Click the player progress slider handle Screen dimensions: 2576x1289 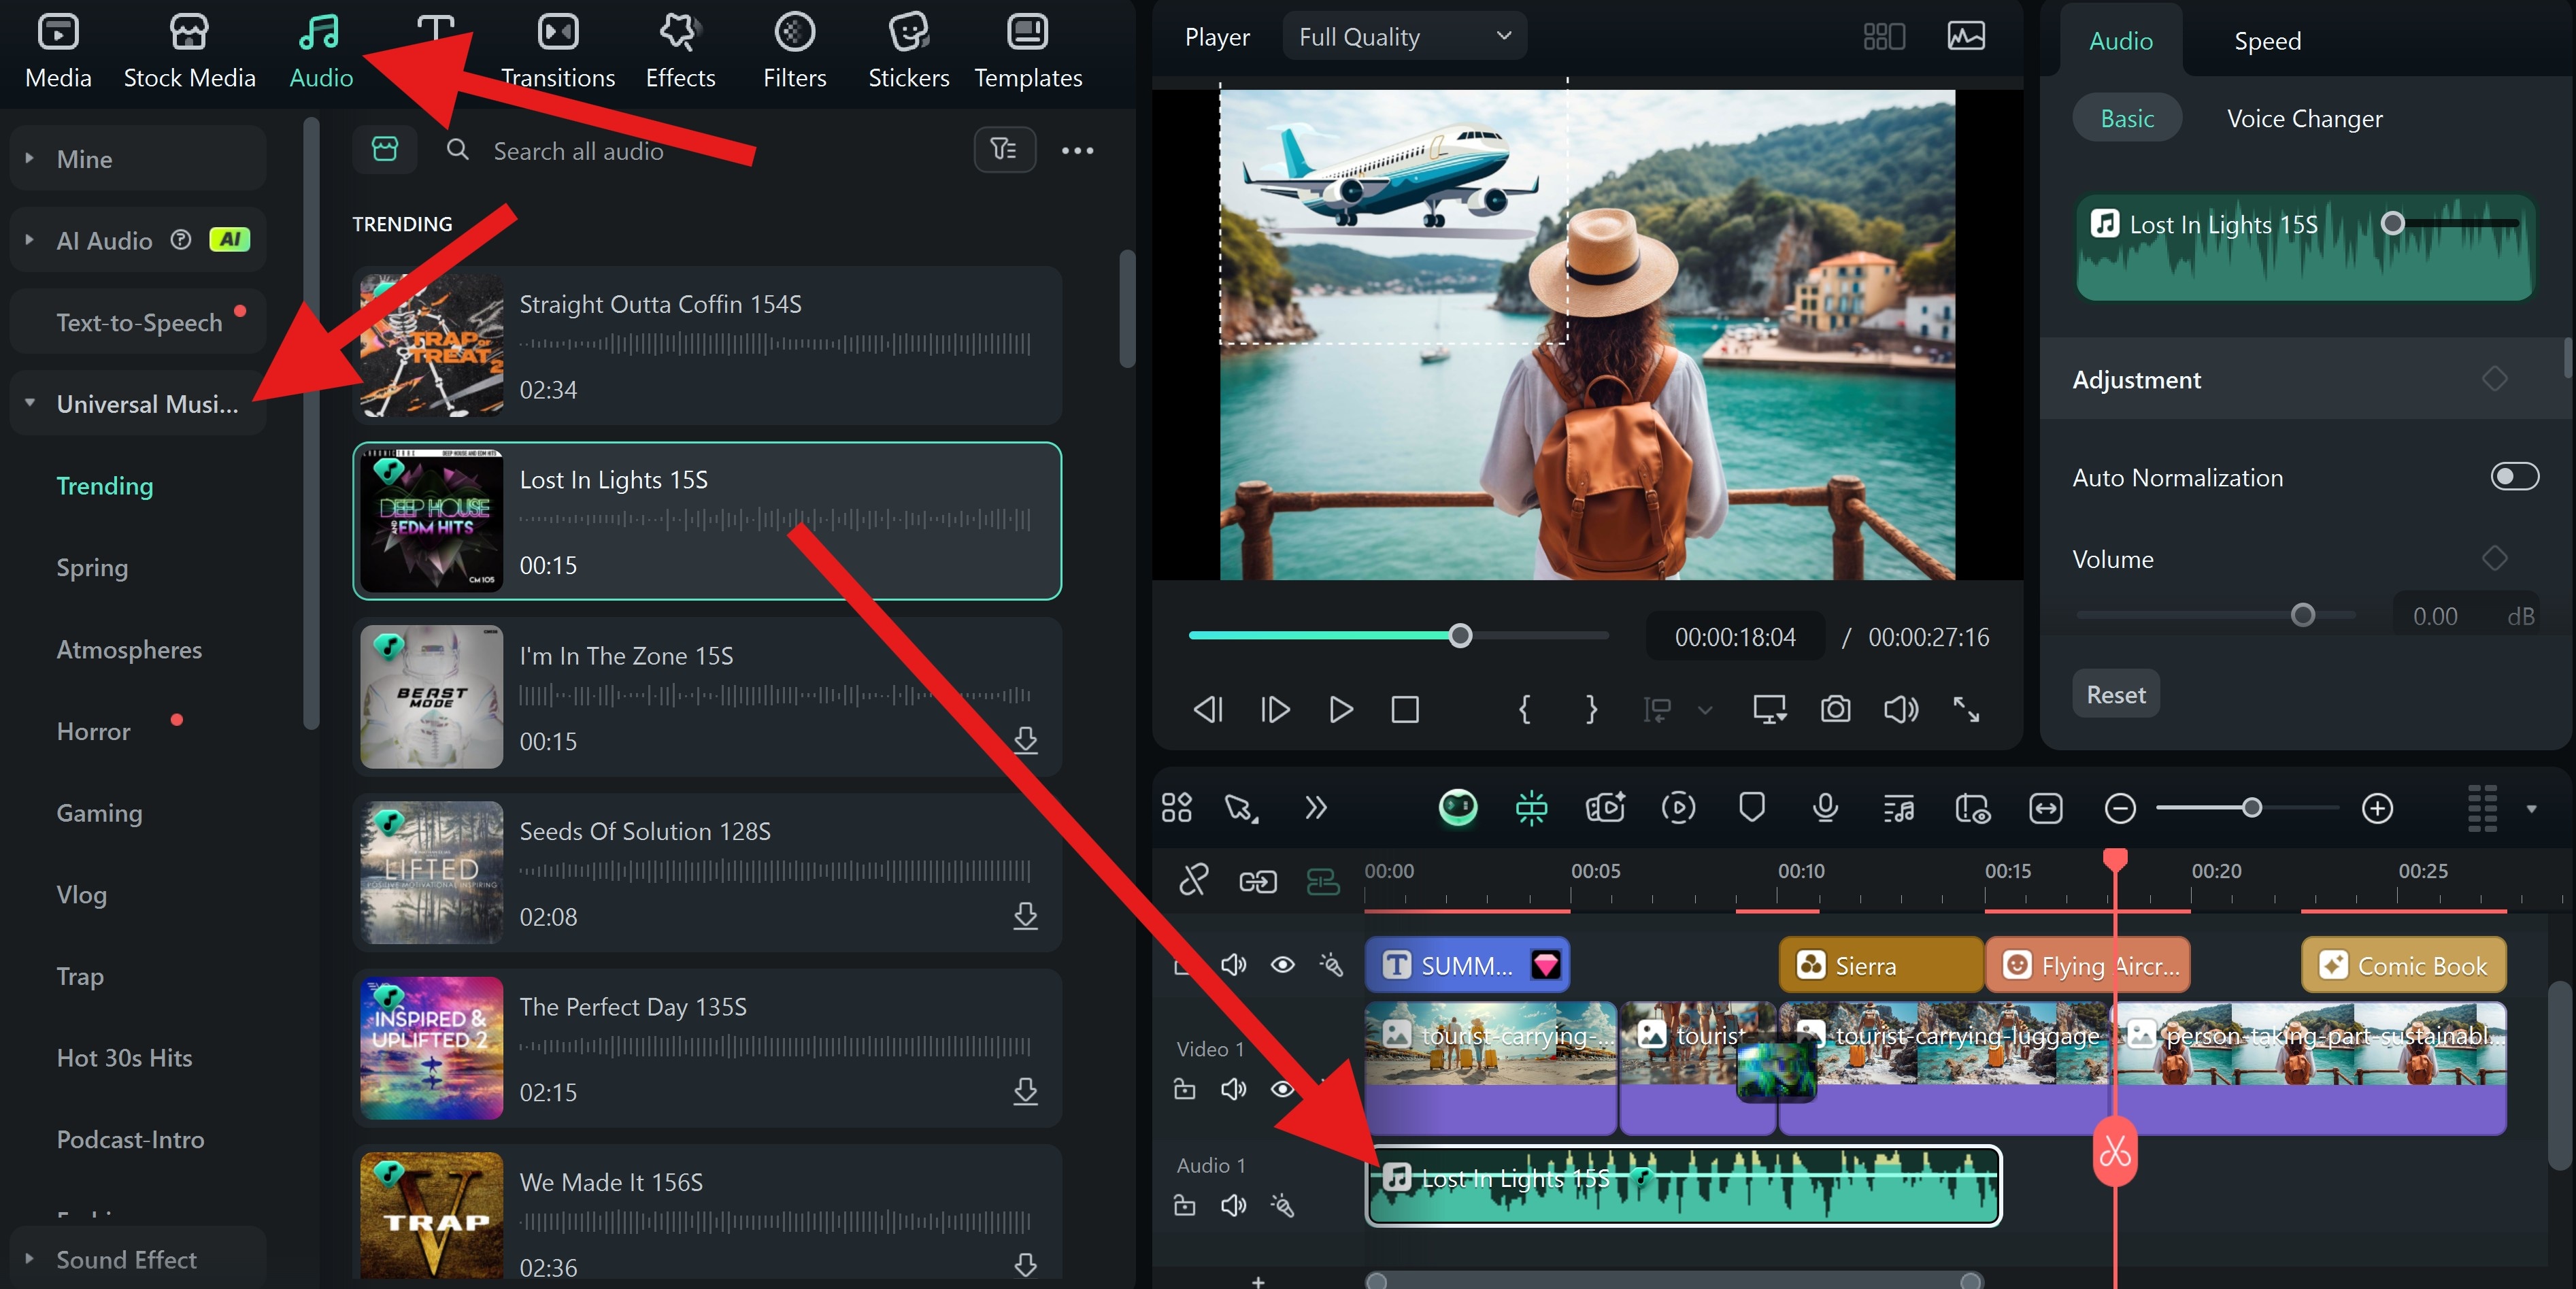[1460, 636]
